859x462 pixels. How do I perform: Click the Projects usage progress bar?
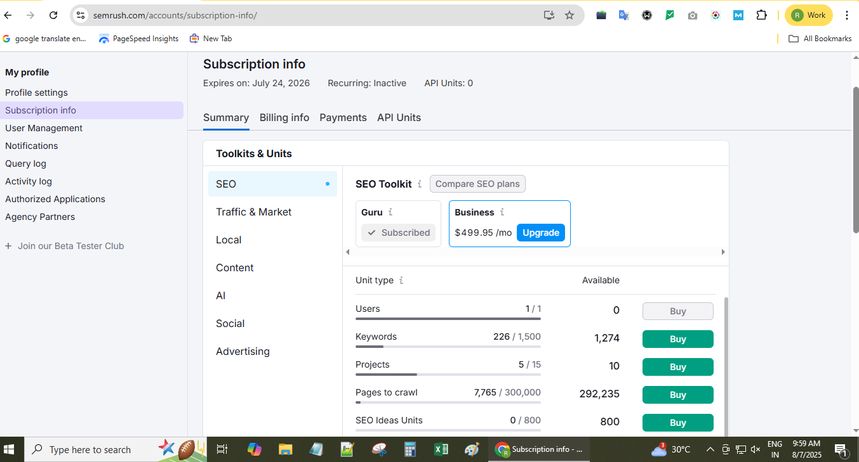point(448,375)
